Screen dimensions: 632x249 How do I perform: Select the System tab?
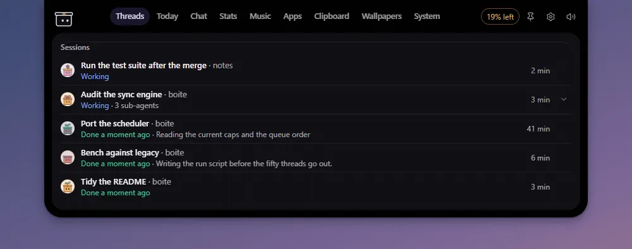click(427, 16)
